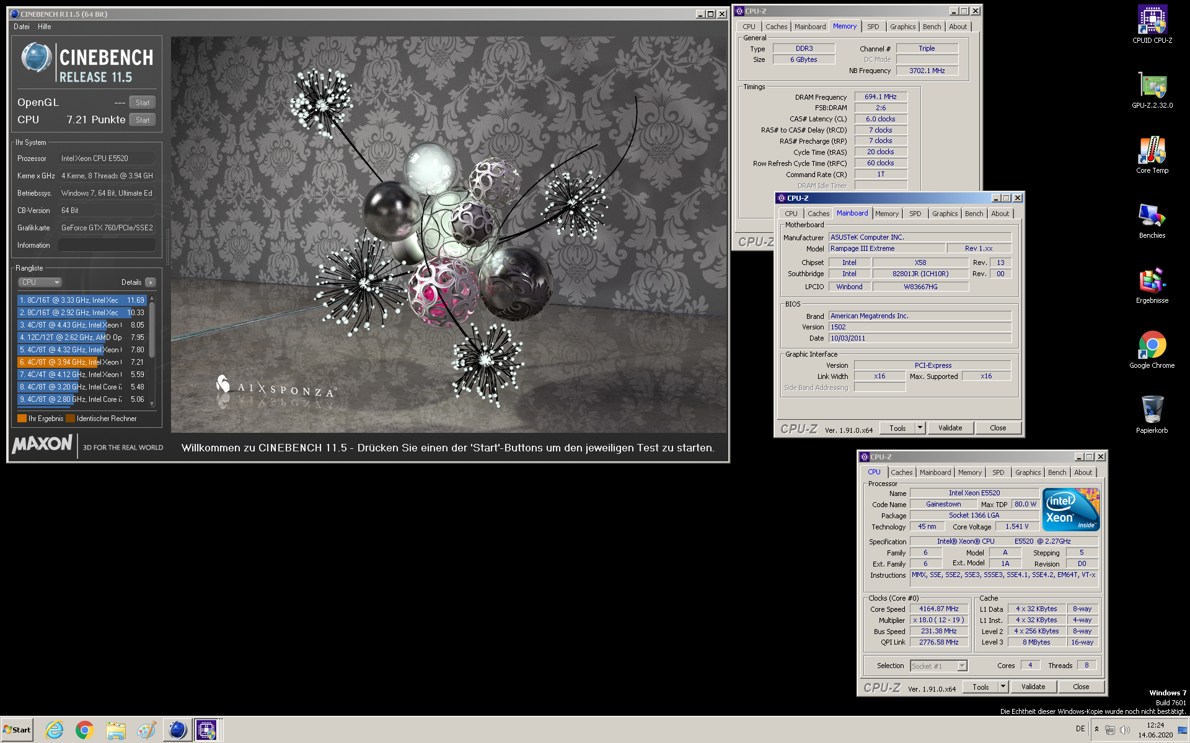The height and width of the screenshot is (743, 1190).
Task: Click Validate in Mainboard CPU-Z window
Action: [x=950, y=428]
